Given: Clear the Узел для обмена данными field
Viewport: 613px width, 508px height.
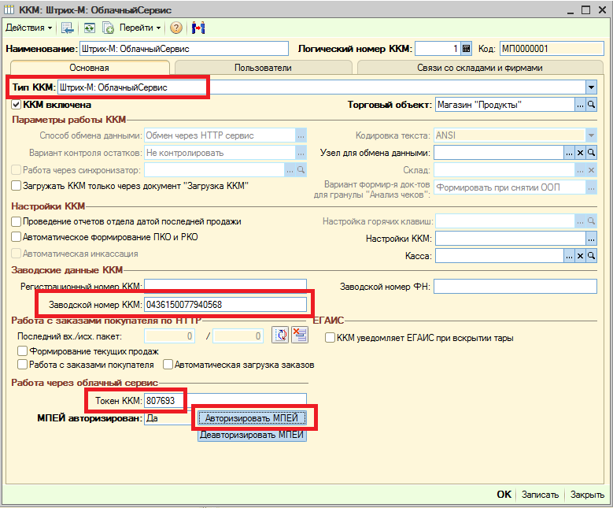Looking at the screenshot, I should point(581,152).
